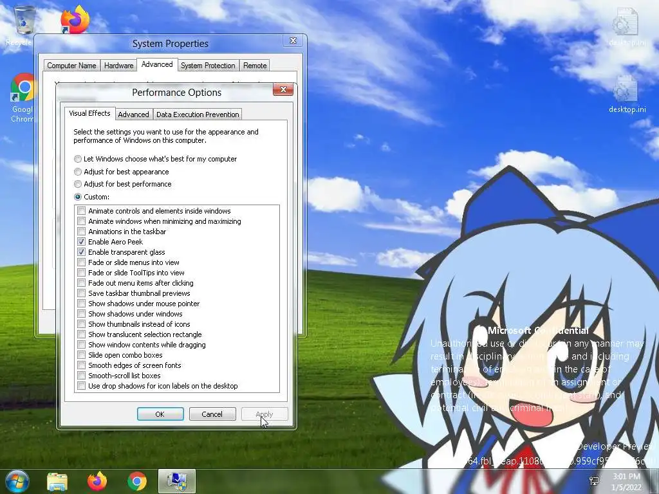Check Show shadows under windows
Screen dimensions: 659x494
(x=82, y=314)
